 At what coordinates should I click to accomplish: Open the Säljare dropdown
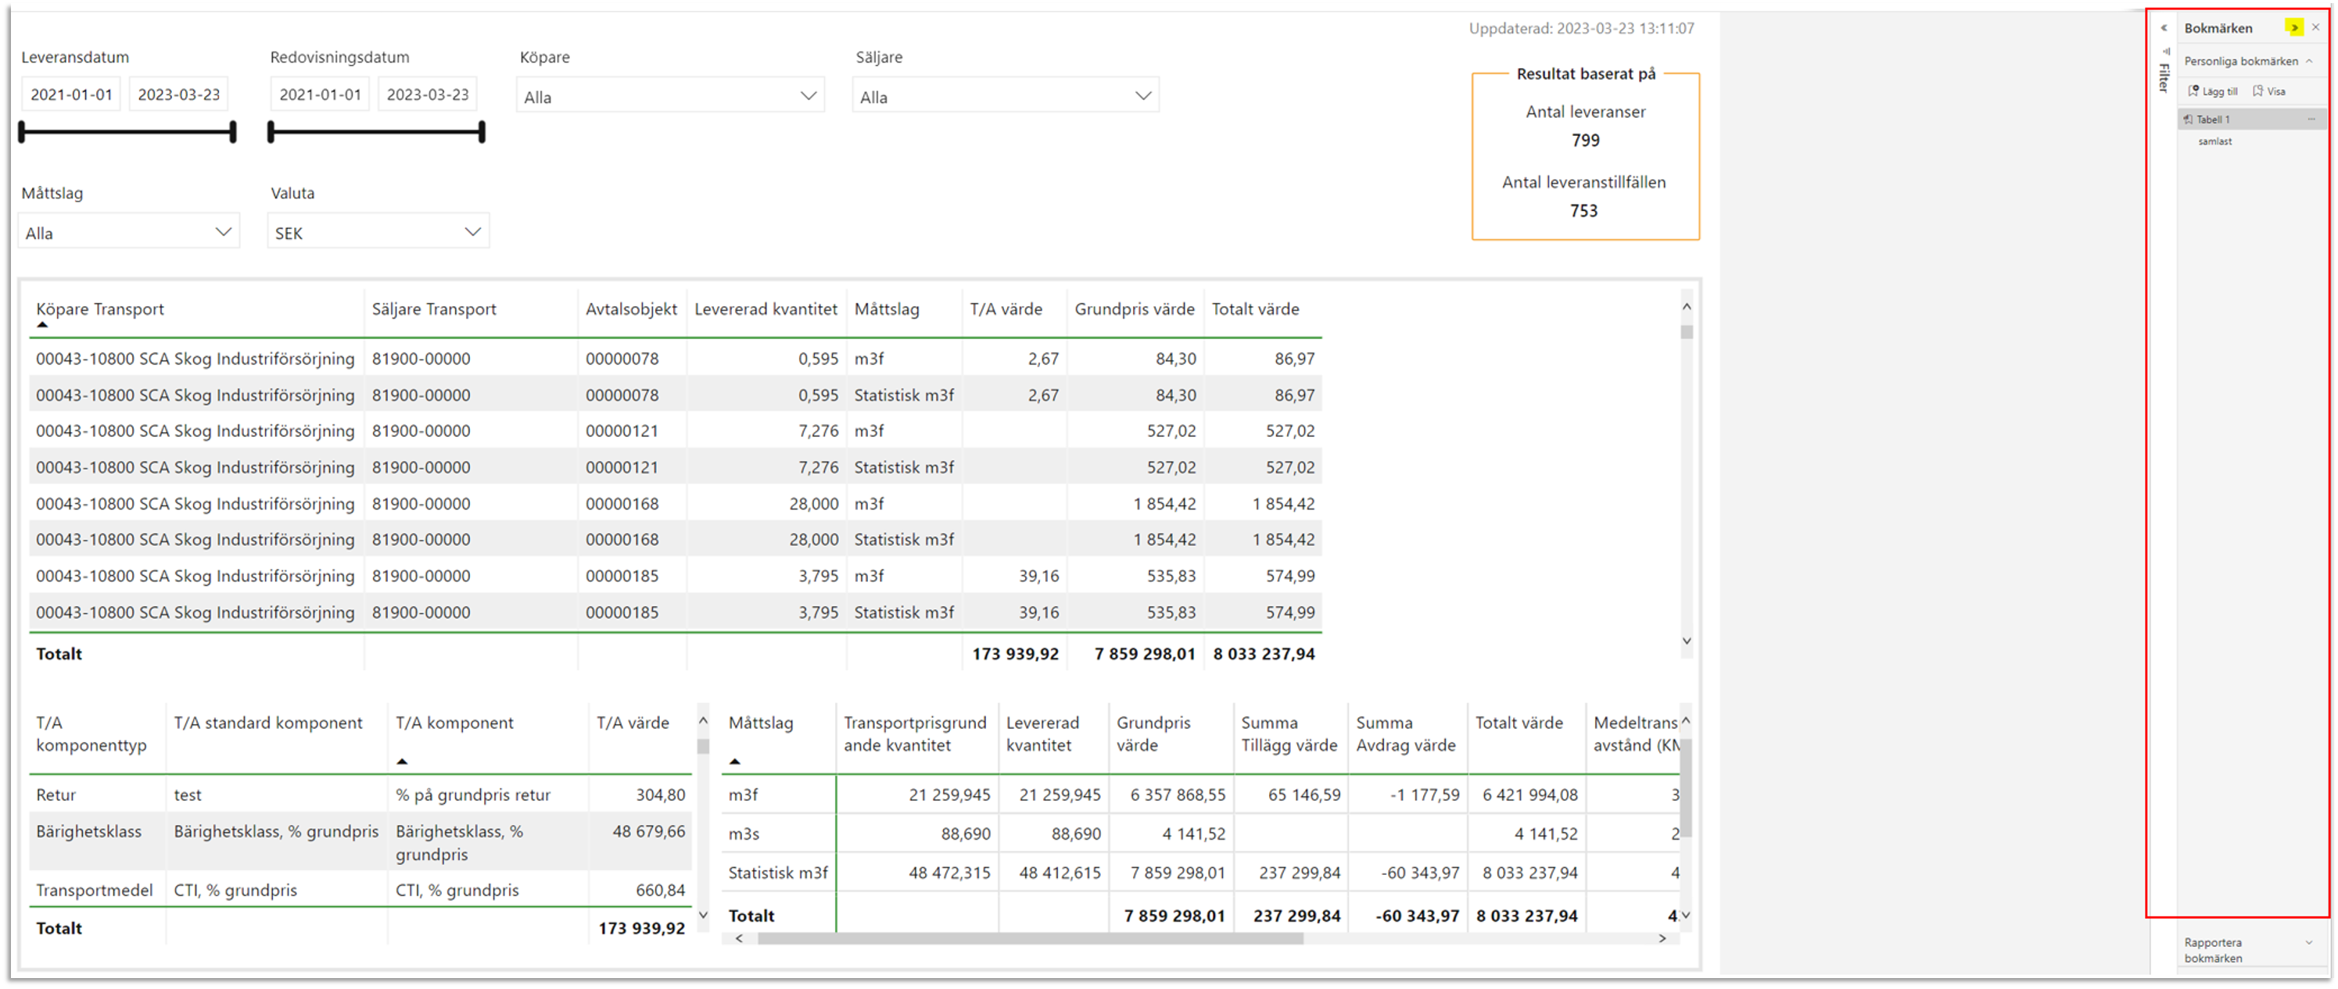click(x=1142, y=96)
